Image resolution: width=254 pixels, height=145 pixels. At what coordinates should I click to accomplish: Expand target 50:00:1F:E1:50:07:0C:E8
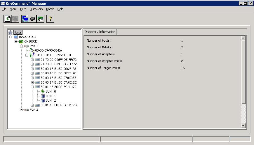click(32, 78)
